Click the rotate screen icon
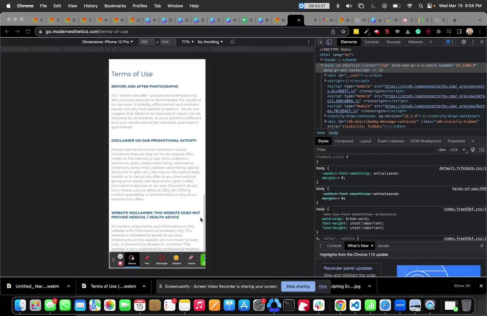 tap(232, 42)
